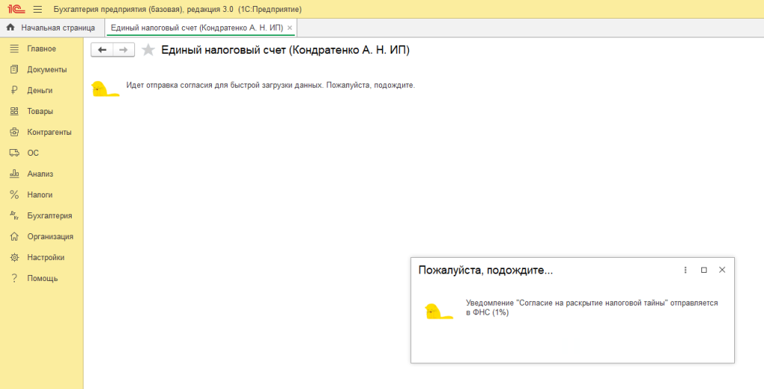Click the Единый налоговый счет page heading
The height and width of the screenshot is (389, 764).
click(286, 50)
